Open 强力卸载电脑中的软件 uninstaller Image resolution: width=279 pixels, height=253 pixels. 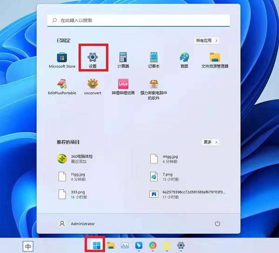click(154, 84)
